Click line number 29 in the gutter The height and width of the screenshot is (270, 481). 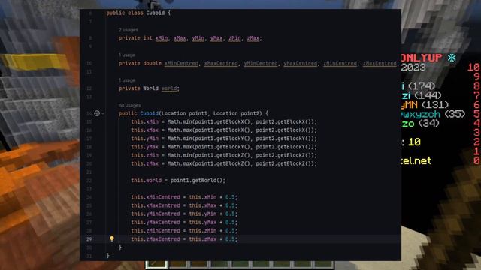click(x=89, y=239)
